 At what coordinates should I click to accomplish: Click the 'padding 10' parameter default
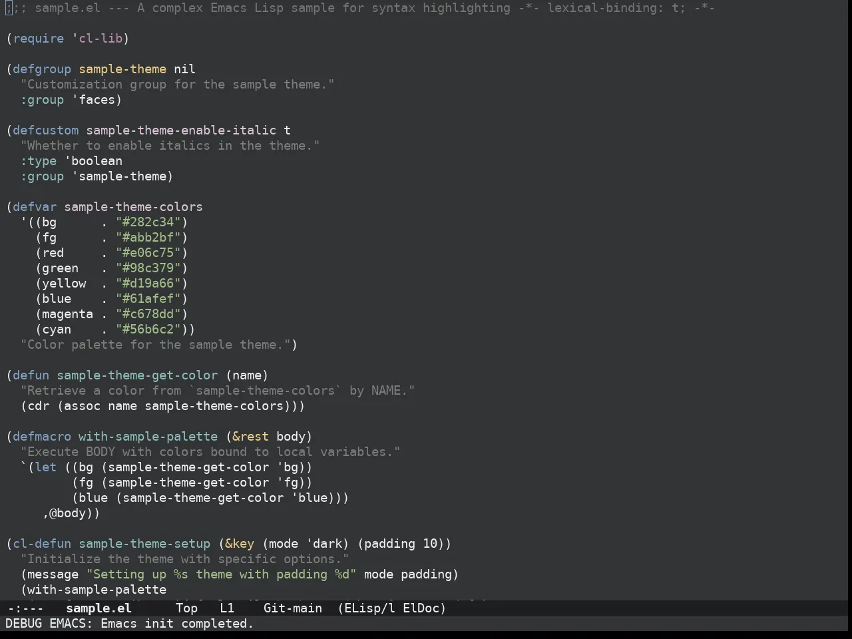click(x=401, y=544)
